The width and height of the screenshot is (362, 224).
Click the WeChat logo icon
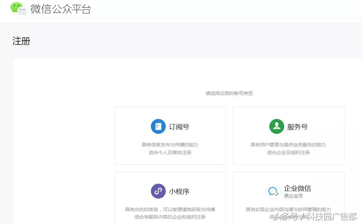19,8
